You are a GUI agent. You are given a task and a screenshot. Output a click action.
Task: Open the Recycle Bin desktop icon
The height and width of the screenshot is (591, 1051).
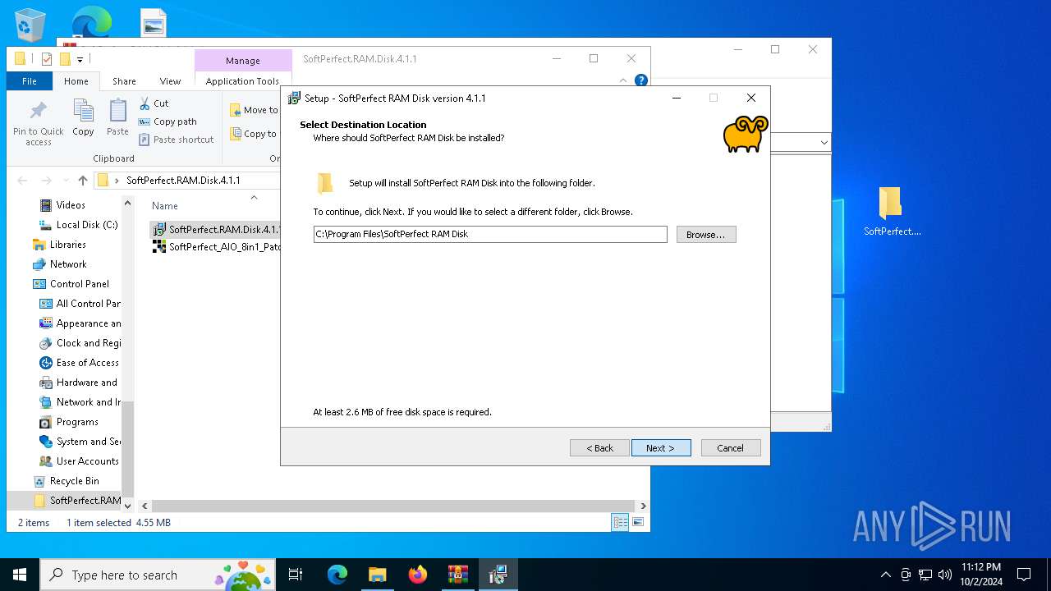tap(30, 25)
